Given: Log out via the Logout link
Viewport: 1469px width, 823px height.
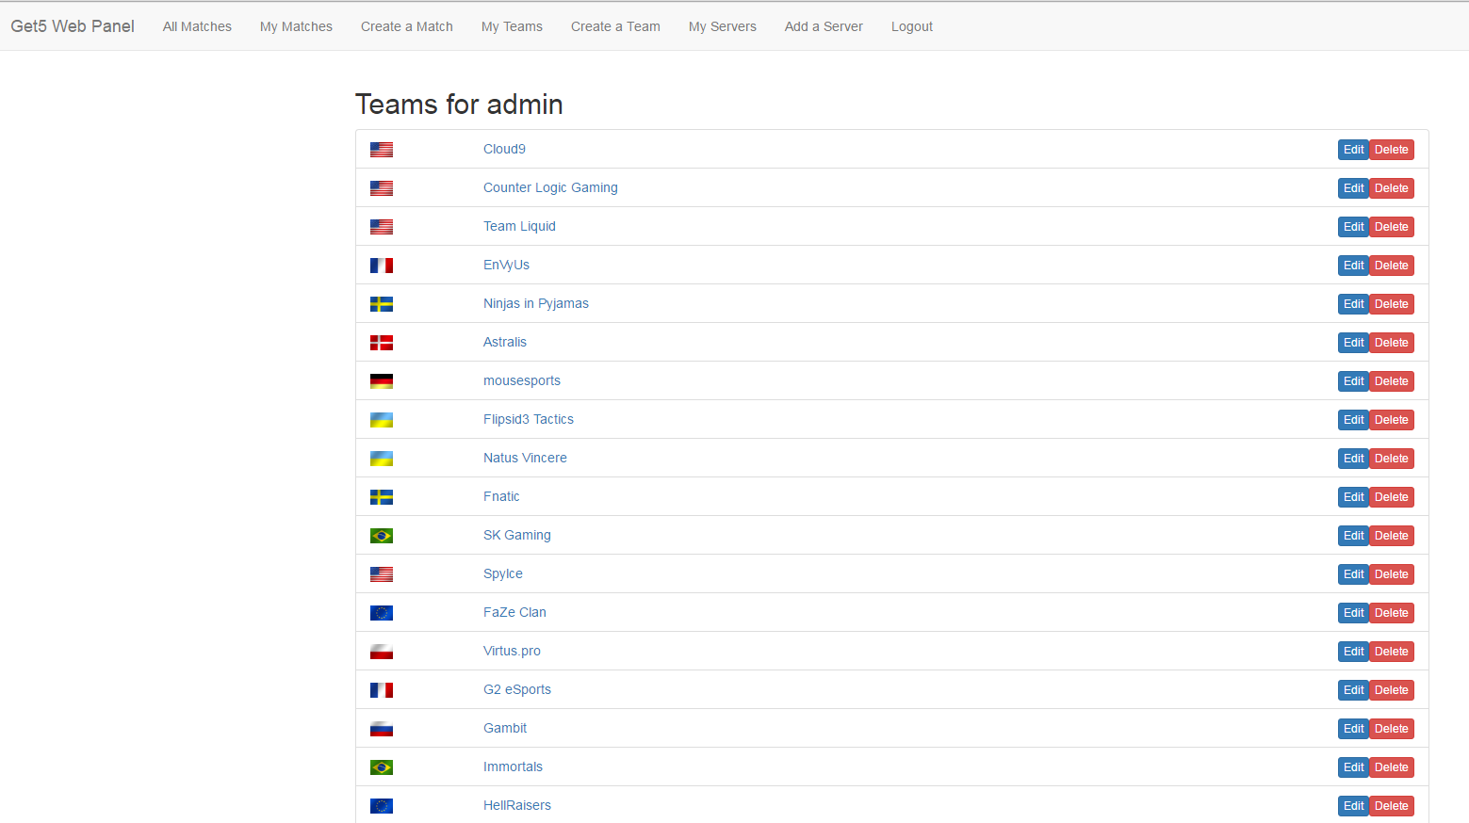Looking at the screenshot, I should (x=912, y=26).
